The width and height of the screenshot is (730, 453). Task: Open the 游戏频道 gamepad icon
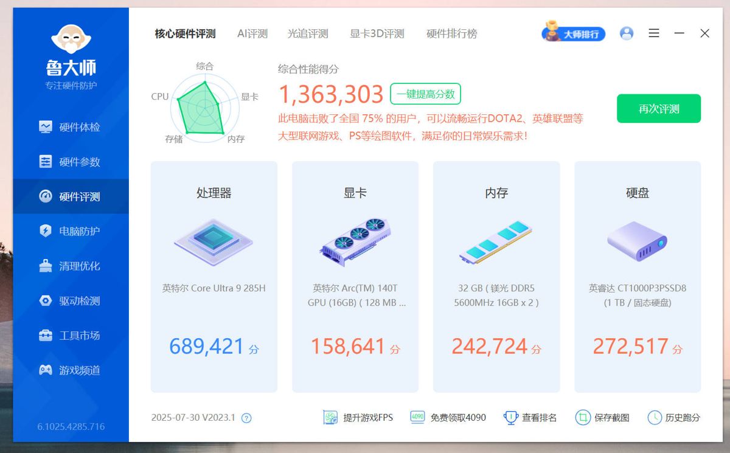pyautogui.click(x=46, y=370)
